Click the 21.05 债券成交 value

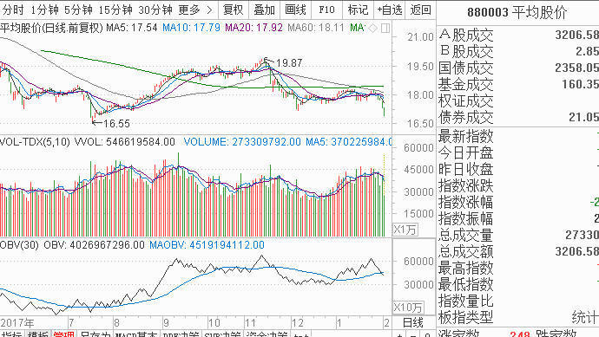coord(583,118)
